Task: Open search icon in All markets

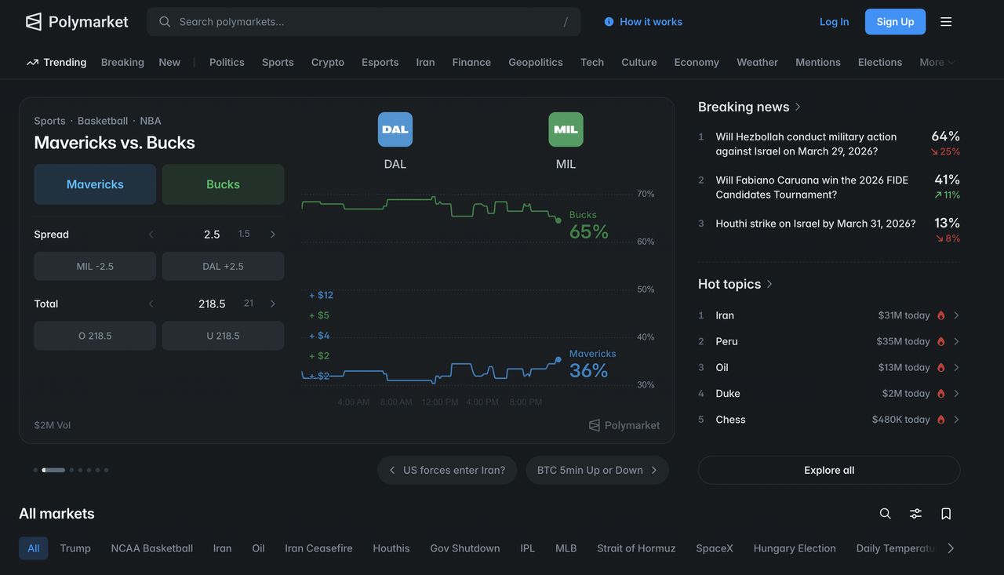Action: [x=886, y=514]
